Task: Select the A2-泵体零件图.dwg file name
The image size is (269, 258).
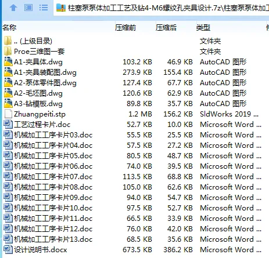Action: pos(45,83)
